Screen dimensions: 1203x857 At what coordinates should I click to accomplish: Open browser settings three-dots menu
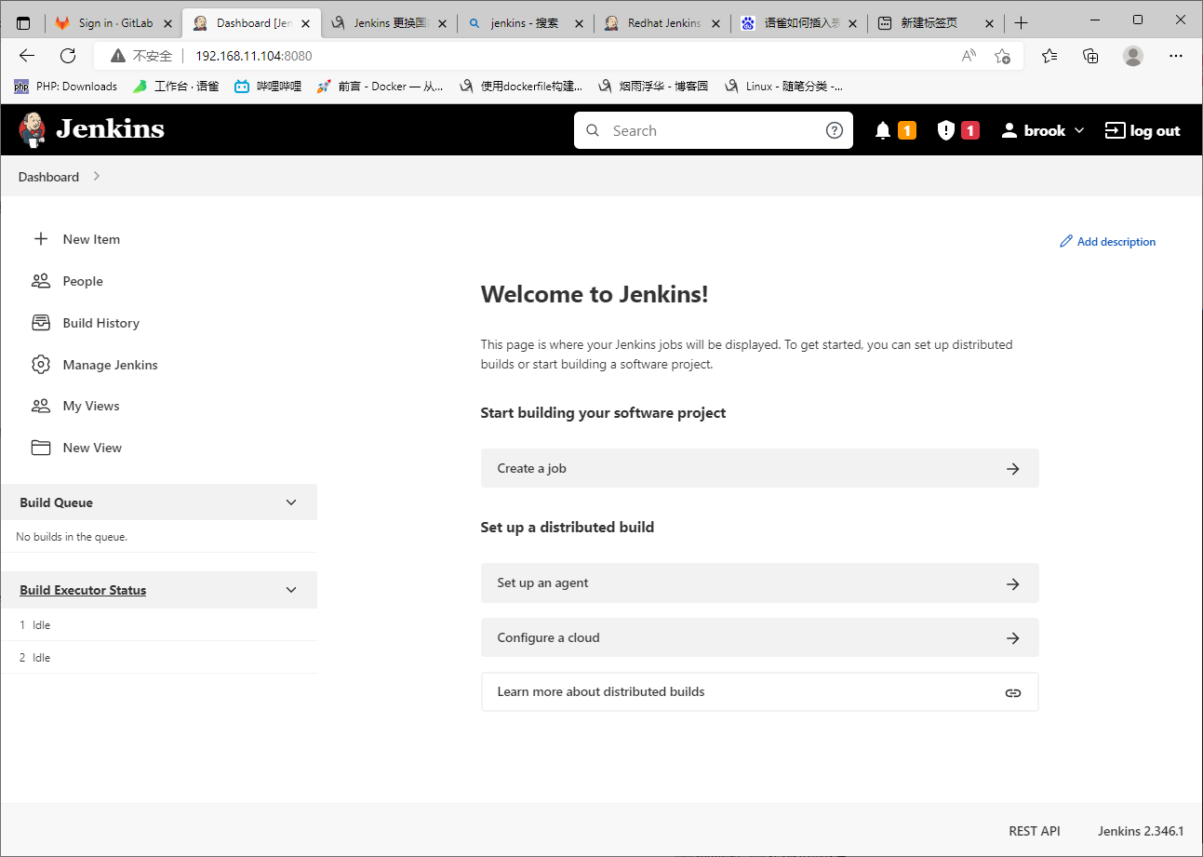1175,56
